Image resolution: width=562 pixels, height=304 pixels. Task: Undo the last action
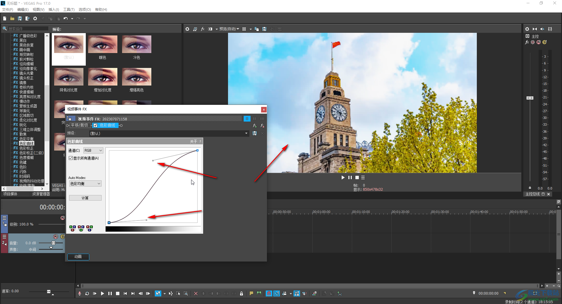[66, 18]
